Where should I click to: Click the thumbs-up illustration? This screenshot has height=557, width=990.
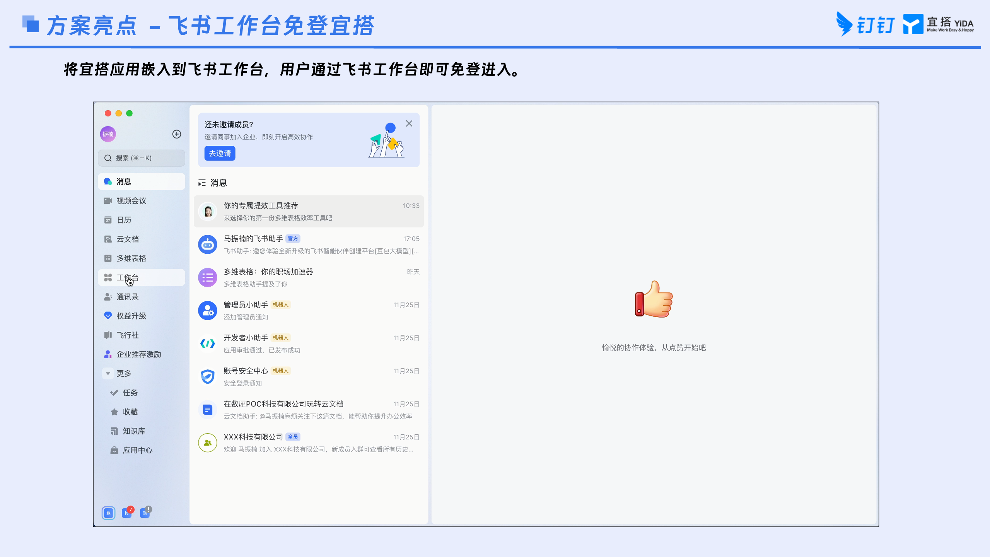click(x=654, y=299)
